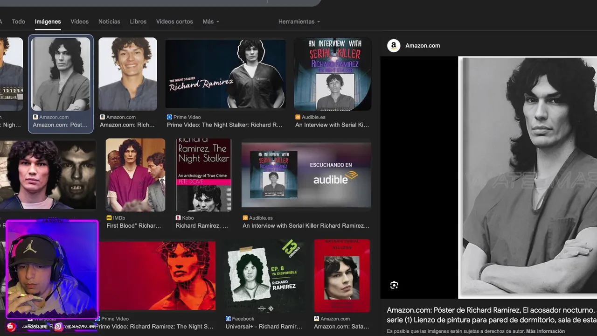Image resolution: width=597 pixels, height=336 pixels.
Task: Click the Google Lens search icon on preview
Action: (x=394, y=285)
